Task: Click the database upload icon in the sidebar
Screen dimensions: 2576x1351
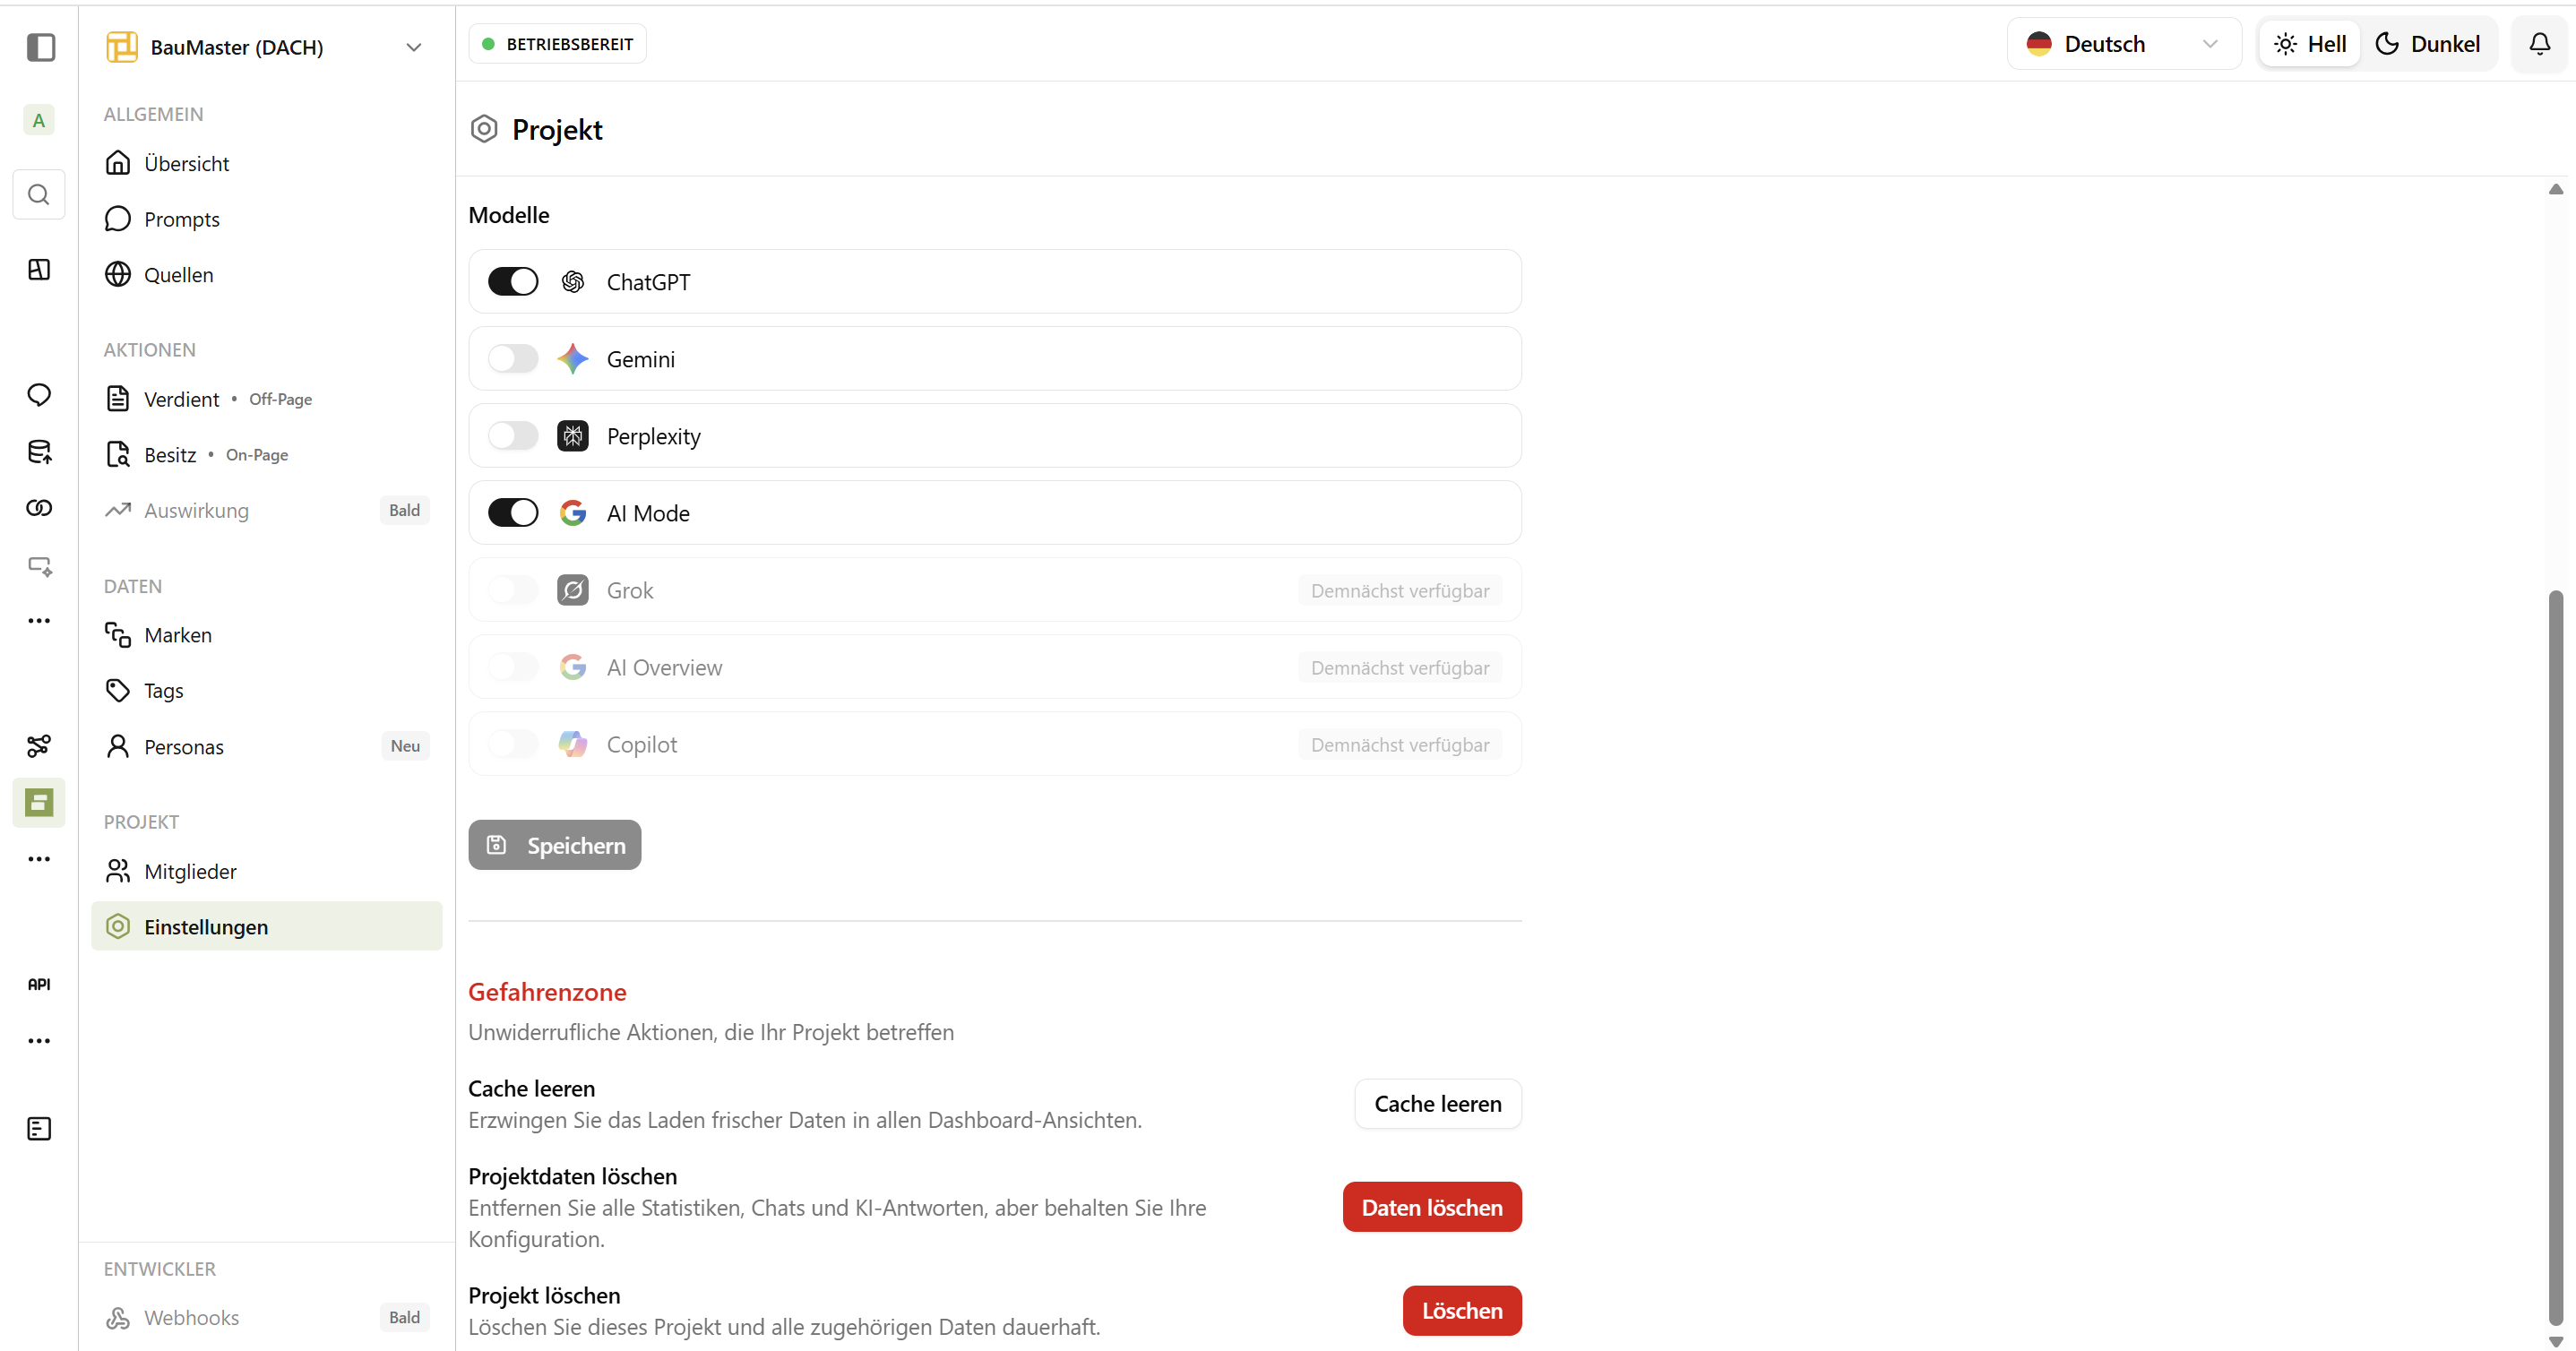Action: click(39, 452)
